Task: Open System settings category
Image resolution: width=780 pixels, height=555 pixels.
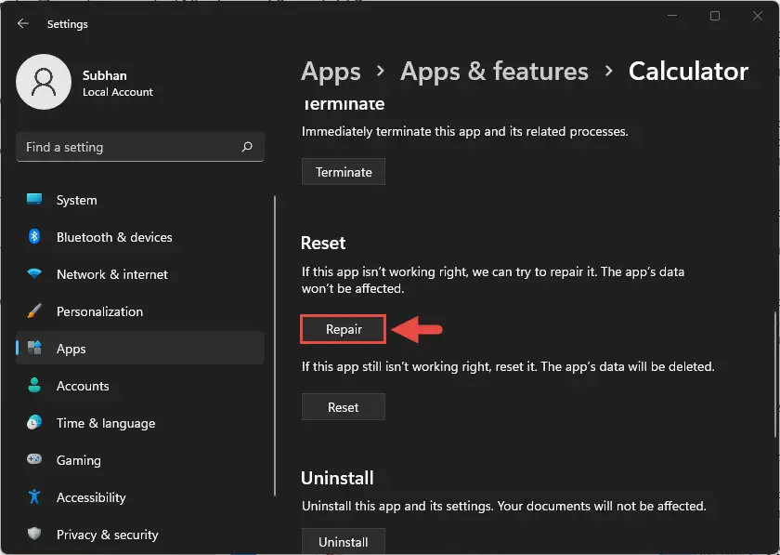Action: 140,200
